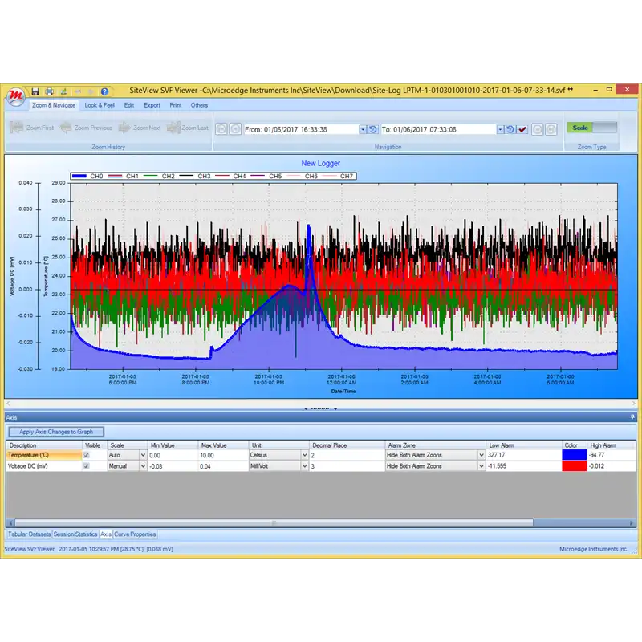Switch to the Export ribbon tab
Screen dimensions: 642x642
click(x=152, y=104)
